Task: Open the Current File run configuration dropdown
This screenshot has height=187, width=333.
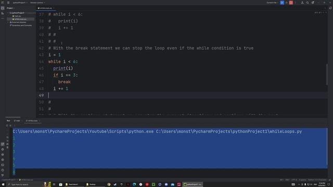Action: 272,3
